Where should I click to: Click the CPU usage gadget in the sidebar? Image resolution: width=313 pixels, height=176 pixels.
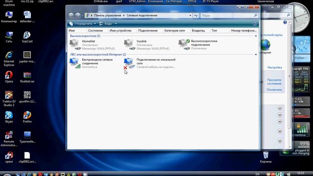[x=302, y=80]
